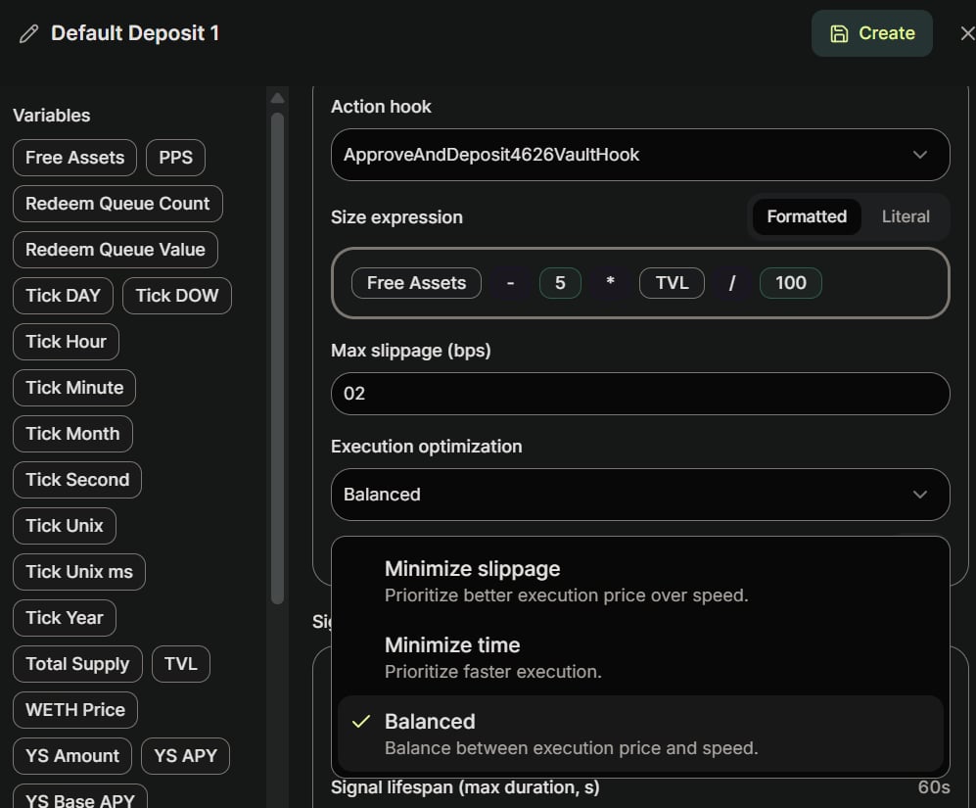976x808 pixels.
Task: Insert the WETH Price variable
Action: pos(75,711)
